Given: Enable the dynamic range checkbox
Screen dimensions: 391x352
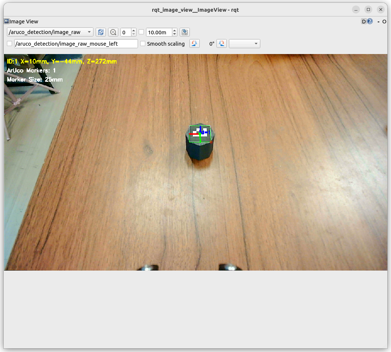Looking at the screenshot, I should tap(141, 32).
